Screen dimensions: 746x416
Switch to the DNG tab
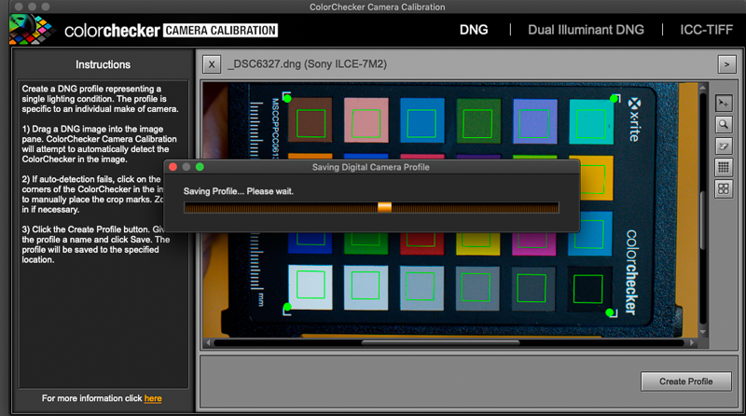[474, 30]
